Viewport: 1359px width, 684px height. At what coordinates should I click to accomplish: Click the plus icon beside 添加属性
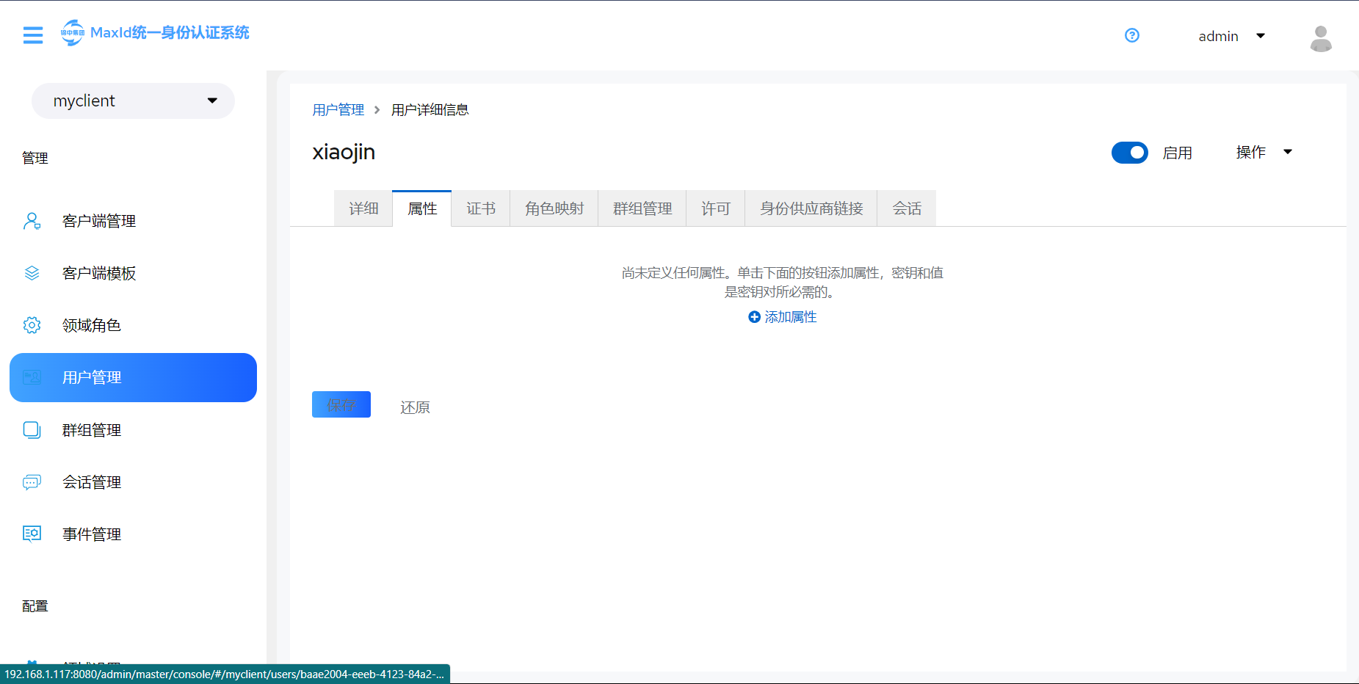tap(754, 317)
